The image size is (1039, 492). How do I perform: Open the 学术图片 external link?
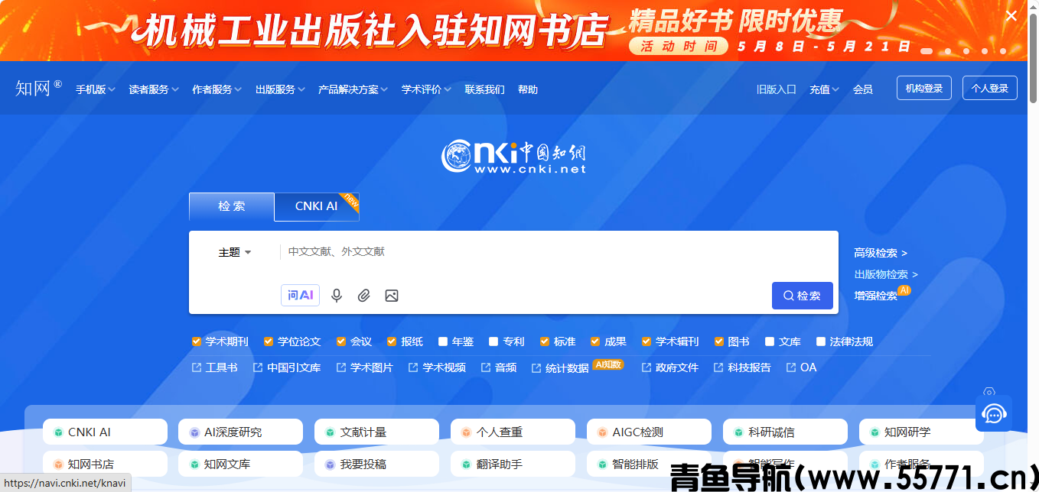tap(365, 367)
